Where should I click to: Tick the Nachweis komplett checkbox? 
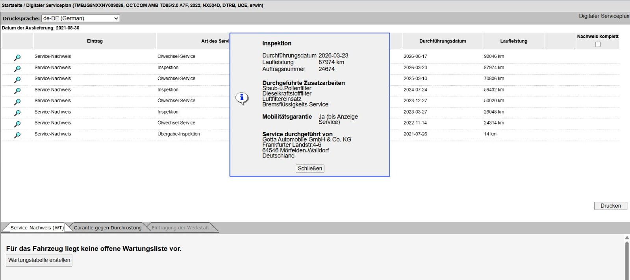[x=598, y=44]
